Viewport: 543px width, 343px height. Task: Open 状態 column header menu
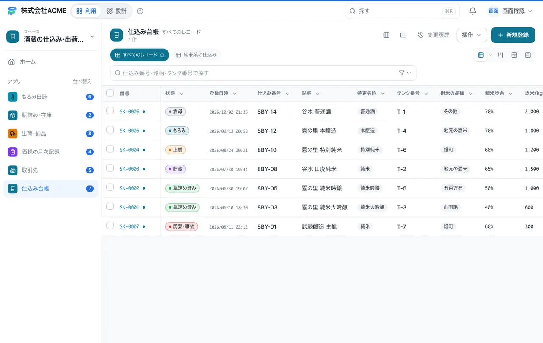pos(181,93)
